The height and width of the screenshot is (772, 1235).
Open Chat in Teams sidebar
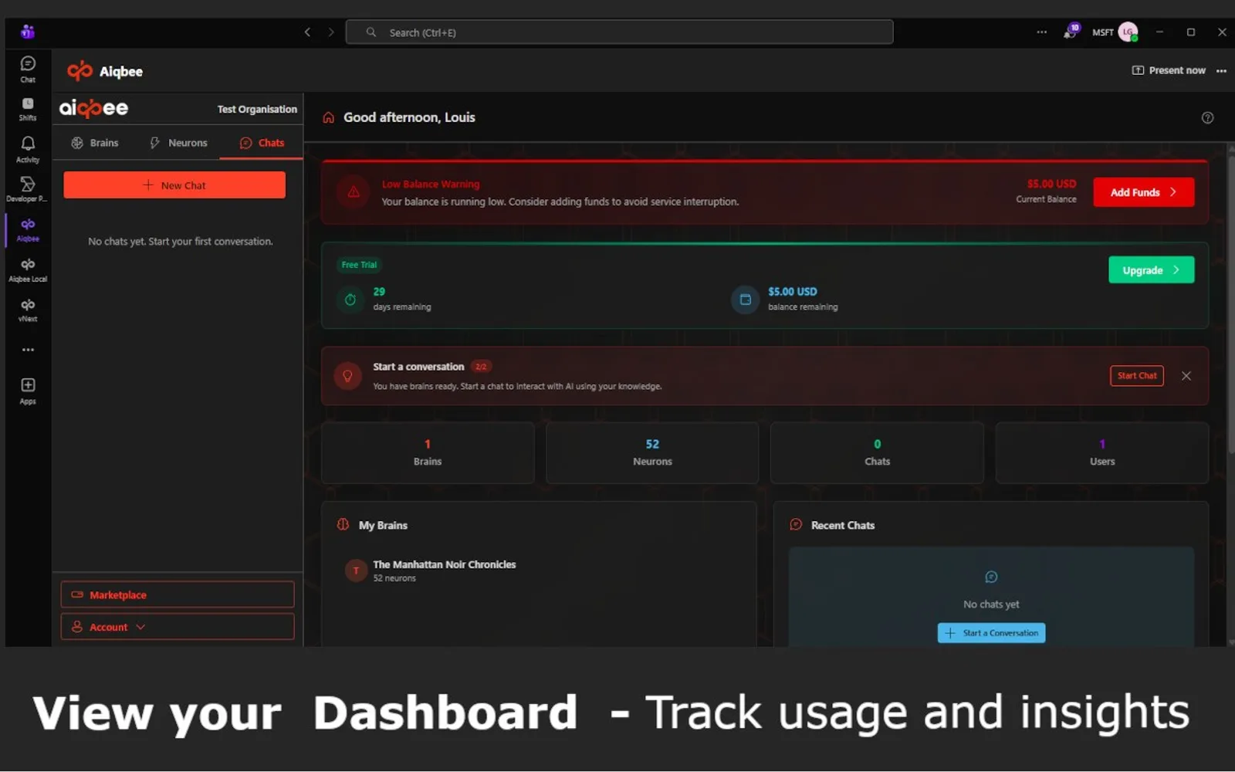[28, 69]
